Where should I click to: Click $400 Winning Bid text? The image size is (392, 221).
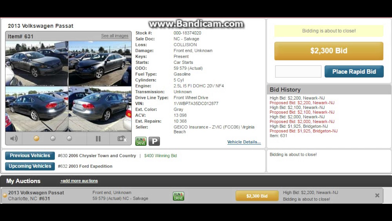(160, 156)
